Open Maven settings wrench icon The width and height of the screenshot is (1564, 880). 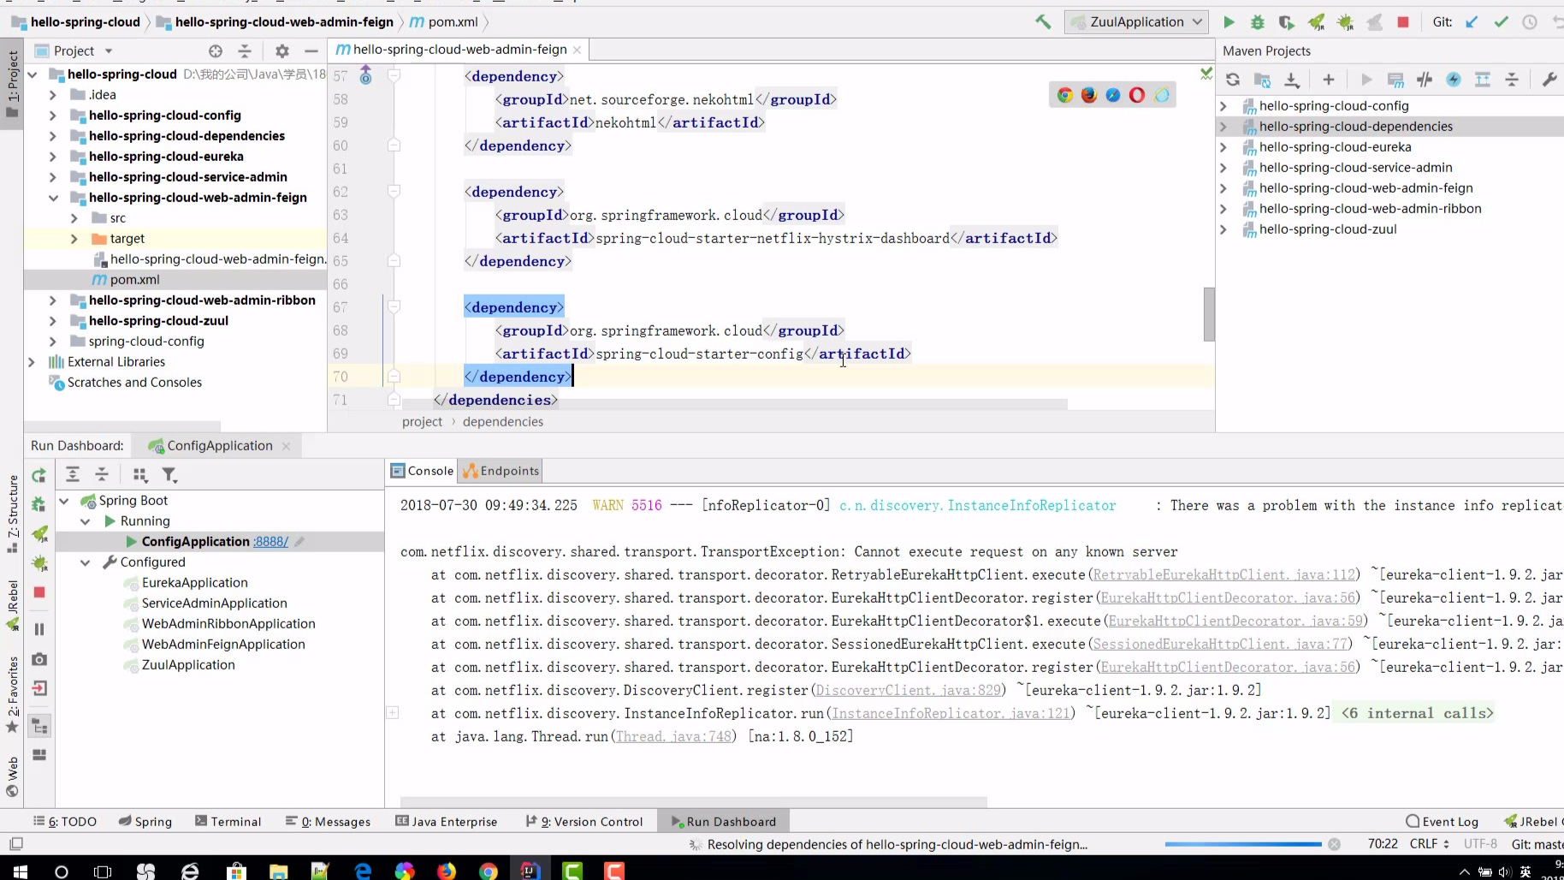click(1549, 80)
